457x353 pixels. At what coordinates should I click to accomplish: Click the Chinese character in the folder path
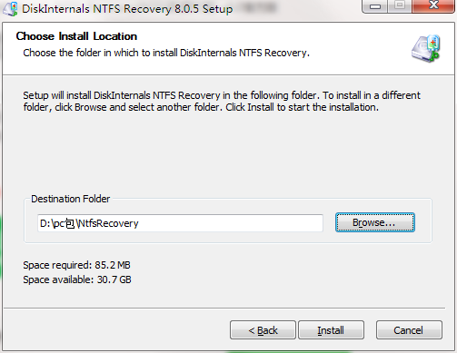pyautogui.click(x=70, y=223)
